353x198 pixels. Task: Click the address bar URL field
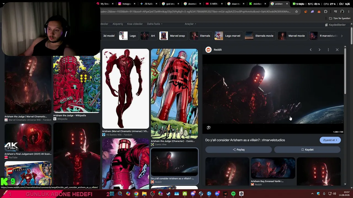click(196, 12)
